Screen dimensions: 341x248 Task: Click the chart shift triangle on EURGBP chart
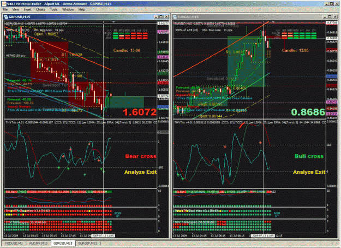tap(273, 22)
